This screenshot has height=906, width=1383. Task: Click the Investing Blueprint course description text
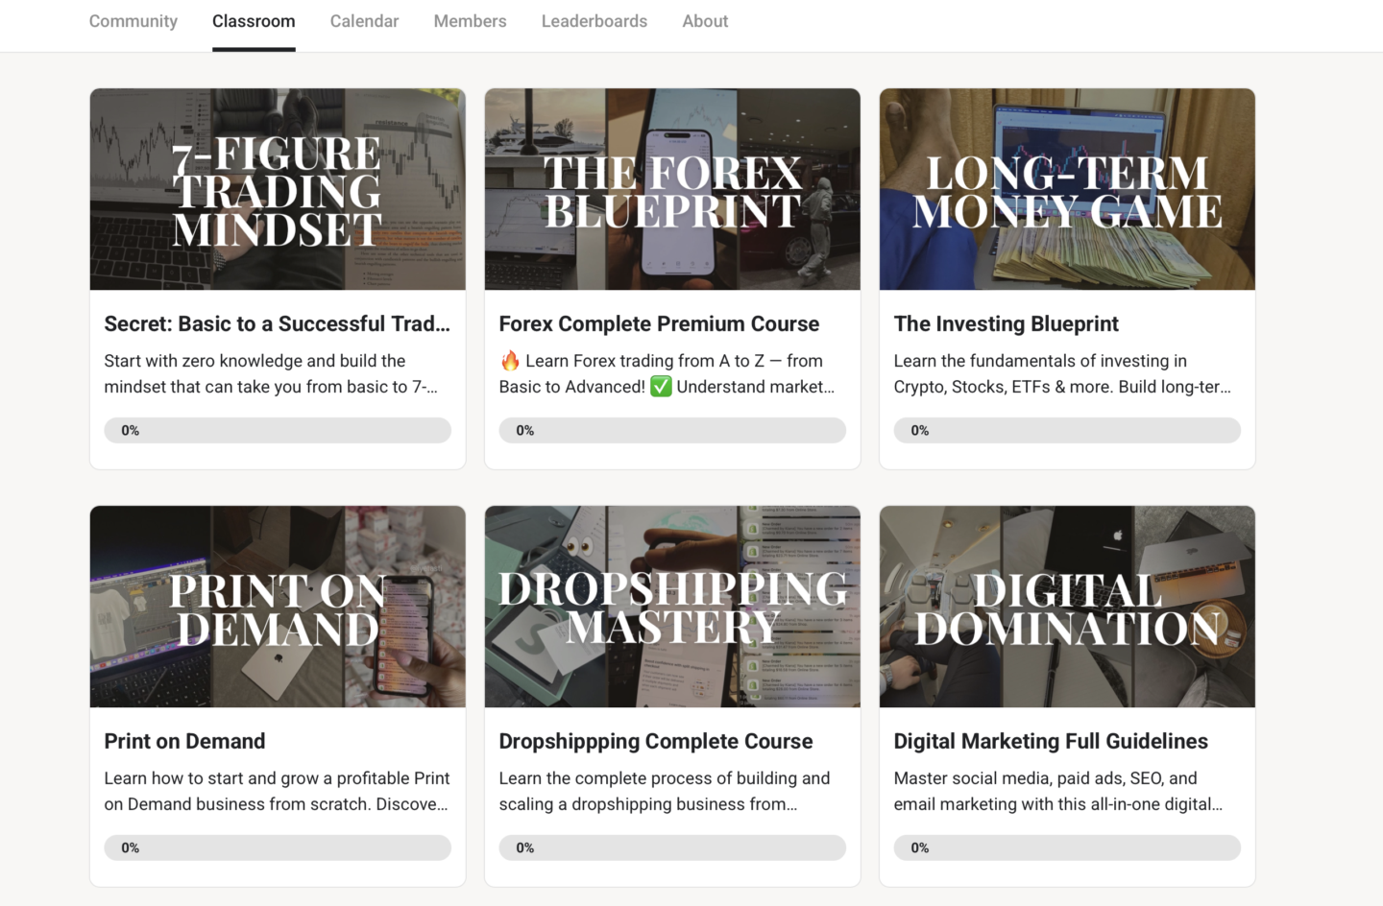point(1061,374)
